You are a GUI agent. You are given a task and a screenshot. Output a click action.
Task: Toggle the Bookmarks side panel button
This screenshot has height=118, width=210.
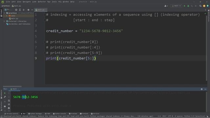point(1,94)
